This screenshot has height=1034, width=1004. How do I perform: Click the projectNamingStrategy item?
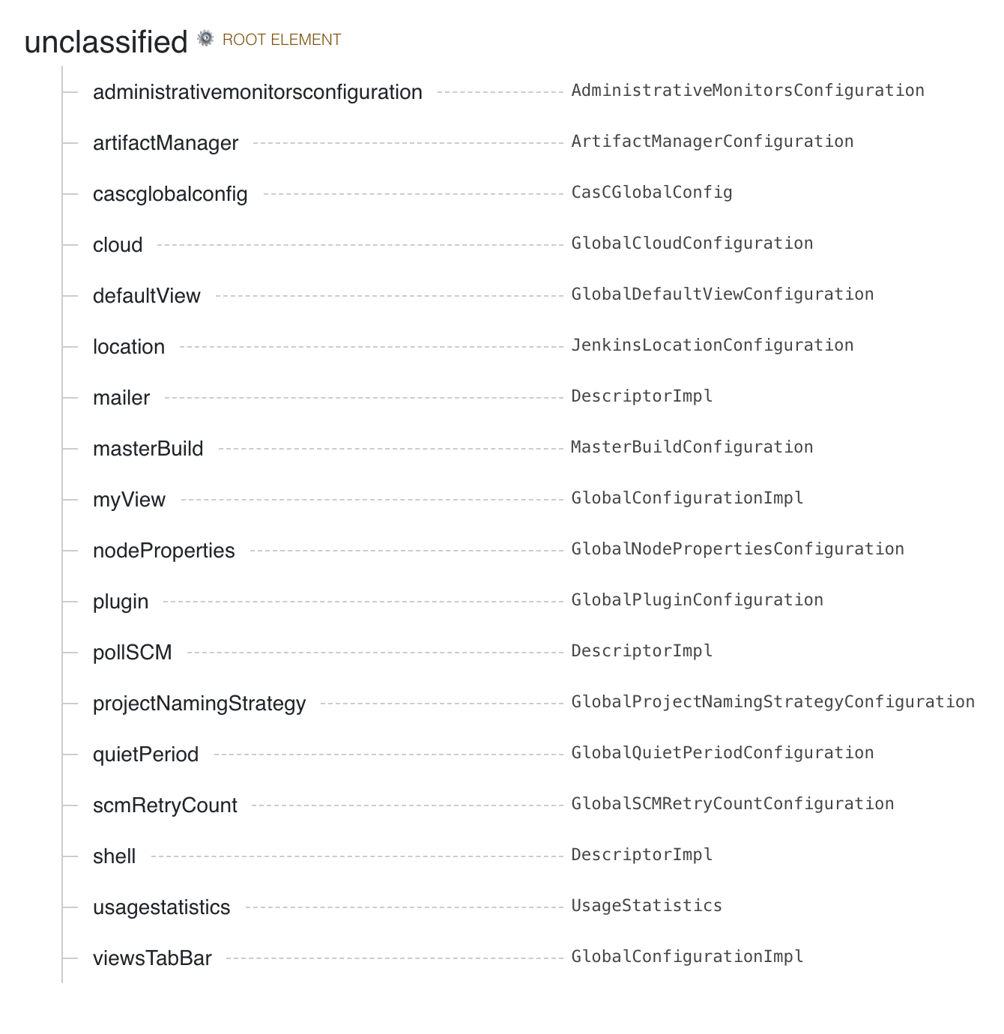[199, 704]
